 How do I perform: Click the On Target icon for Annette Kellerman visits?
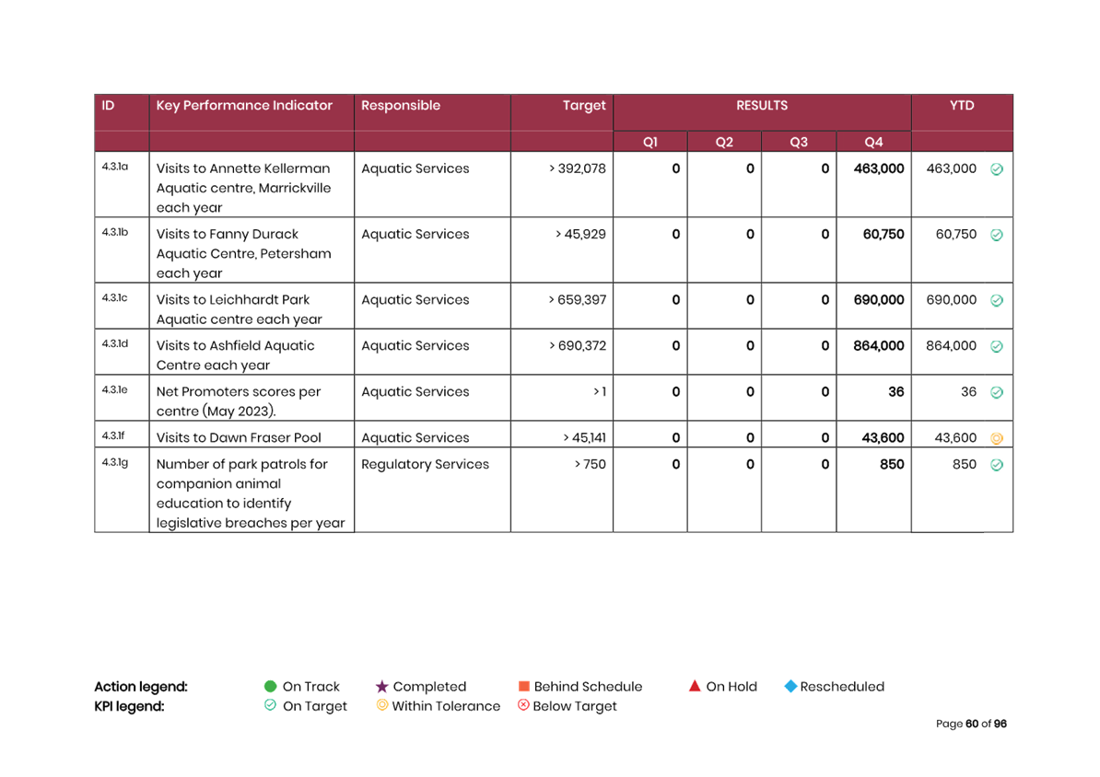[996, 169]
